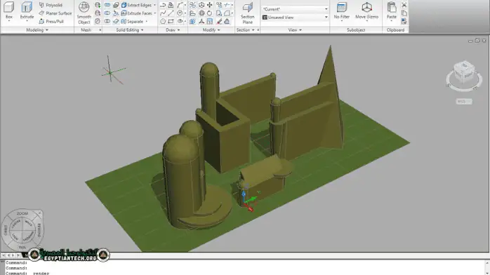Open the Unsaved View dropdown
490x275 pixels.
pyautogui.click(x=295, y=17)
